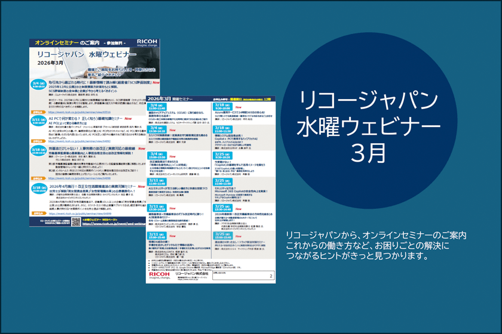The height and width of the screenshot is (334, 502).
Task: Open the event.ricoh.co.jp seminar link ending in 64898
Action: [x=79, y=178]
